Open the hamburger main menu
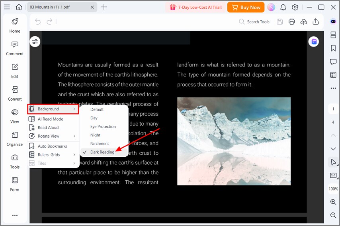This screenshot has width=340, height=226. point(7,7)
